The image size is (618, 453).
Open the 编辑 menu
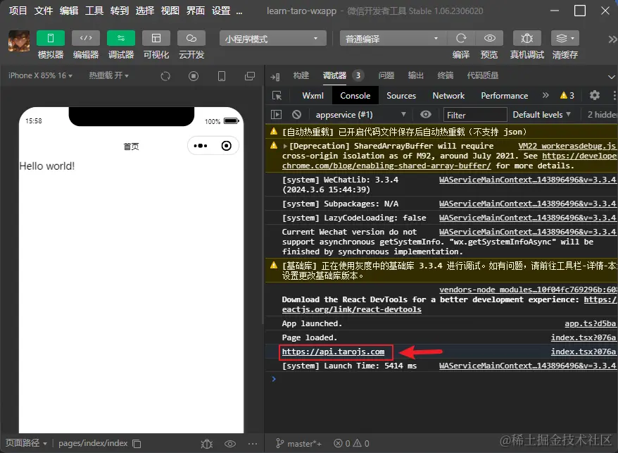click(69, 11)
